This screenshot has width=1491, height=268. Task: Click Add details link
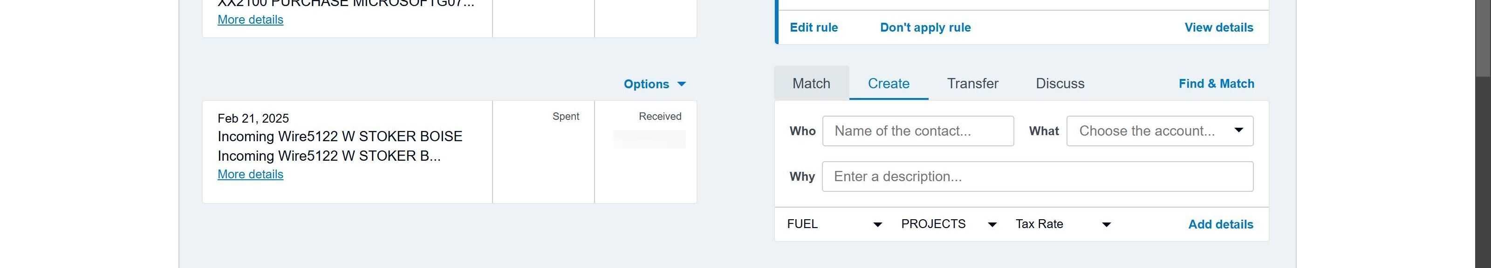pos(1220,225)
